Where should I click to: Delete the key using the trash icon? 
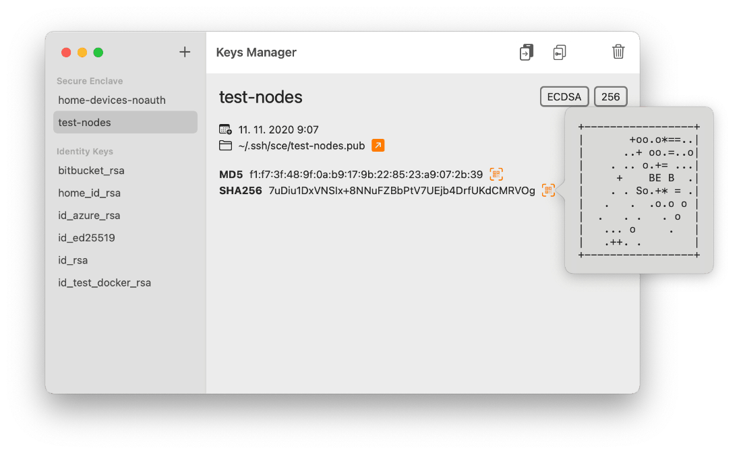click(x=618, y=51)
